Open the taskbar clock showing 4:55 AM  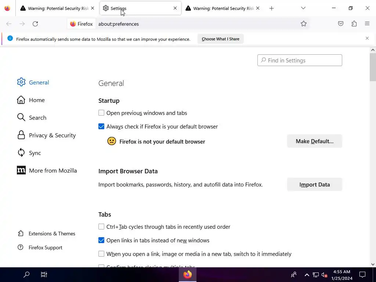click(x=342, y=275)
